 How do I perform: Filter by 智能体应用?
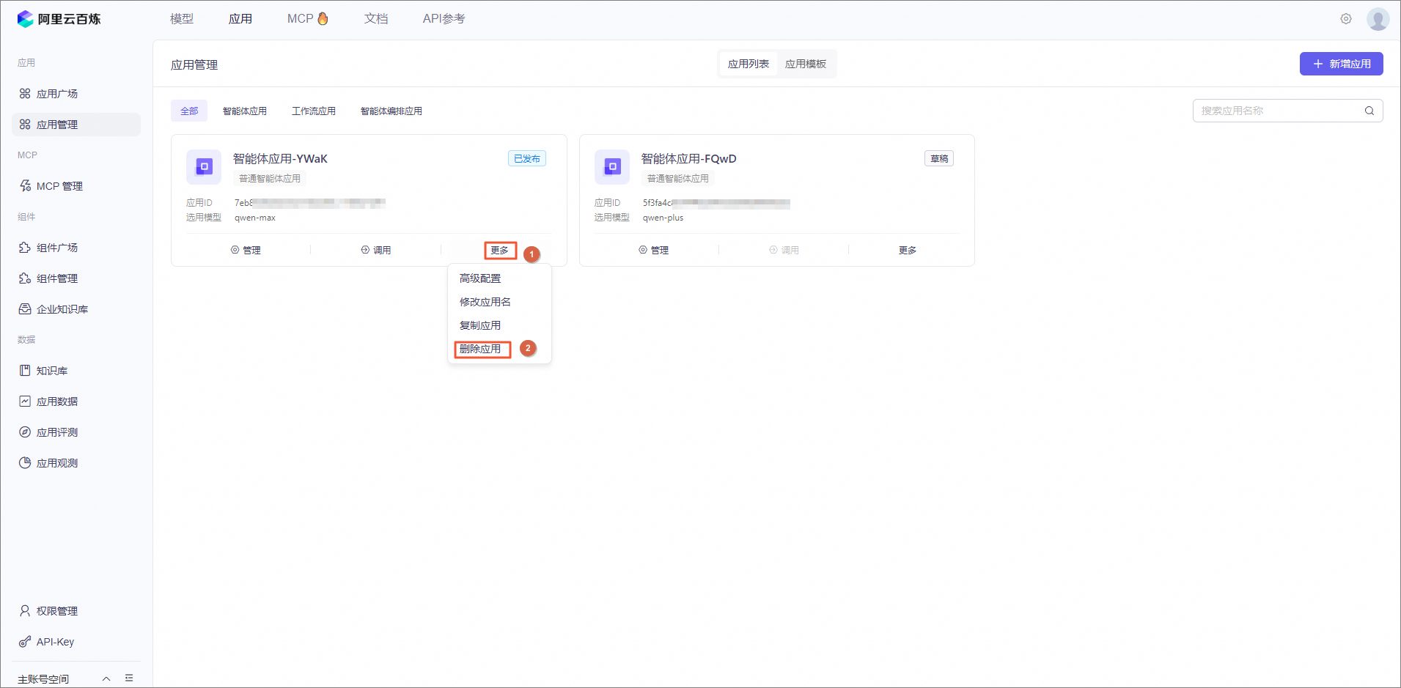(x=245, y=111)
